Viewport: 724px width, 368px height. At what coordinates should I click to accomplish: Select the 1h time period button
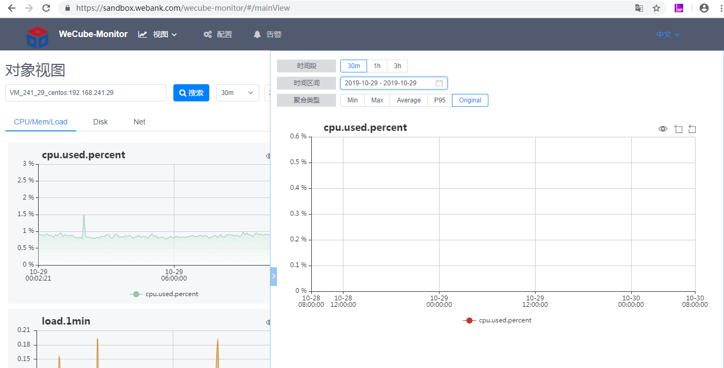tap(377, 66)
